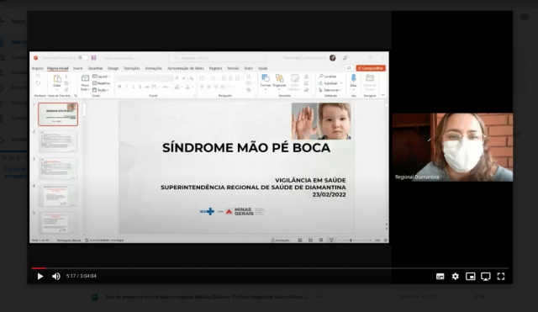This screenshot has height=312, width=538.
Task: Open Design tab
Action: click(113, 68)
